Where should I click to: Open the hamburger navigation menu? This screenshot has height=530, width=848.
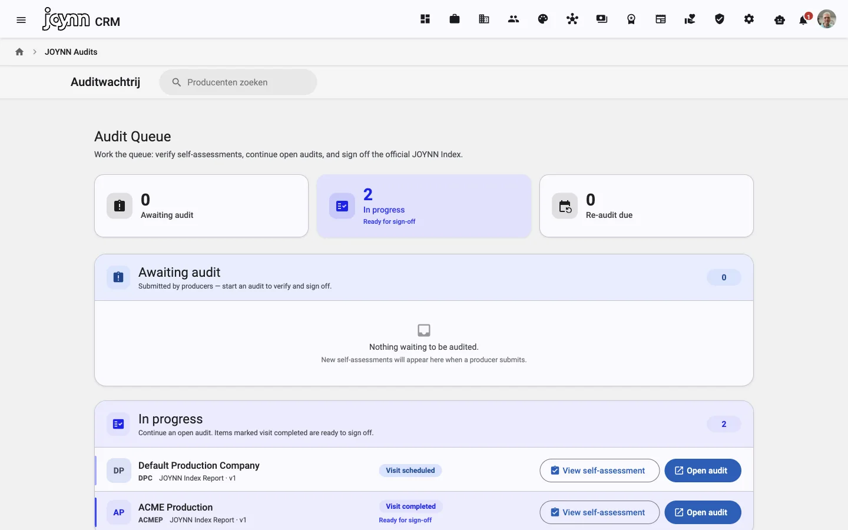click(21, 20)
